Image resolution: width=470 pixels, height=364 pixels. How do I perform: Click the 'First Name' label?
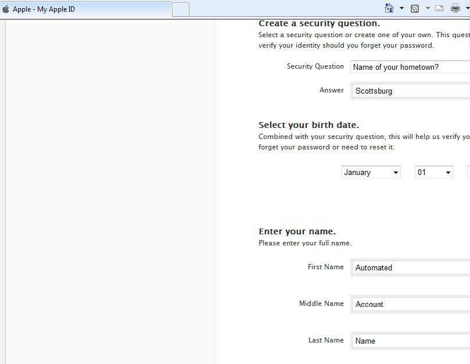(x=326, y=267)
